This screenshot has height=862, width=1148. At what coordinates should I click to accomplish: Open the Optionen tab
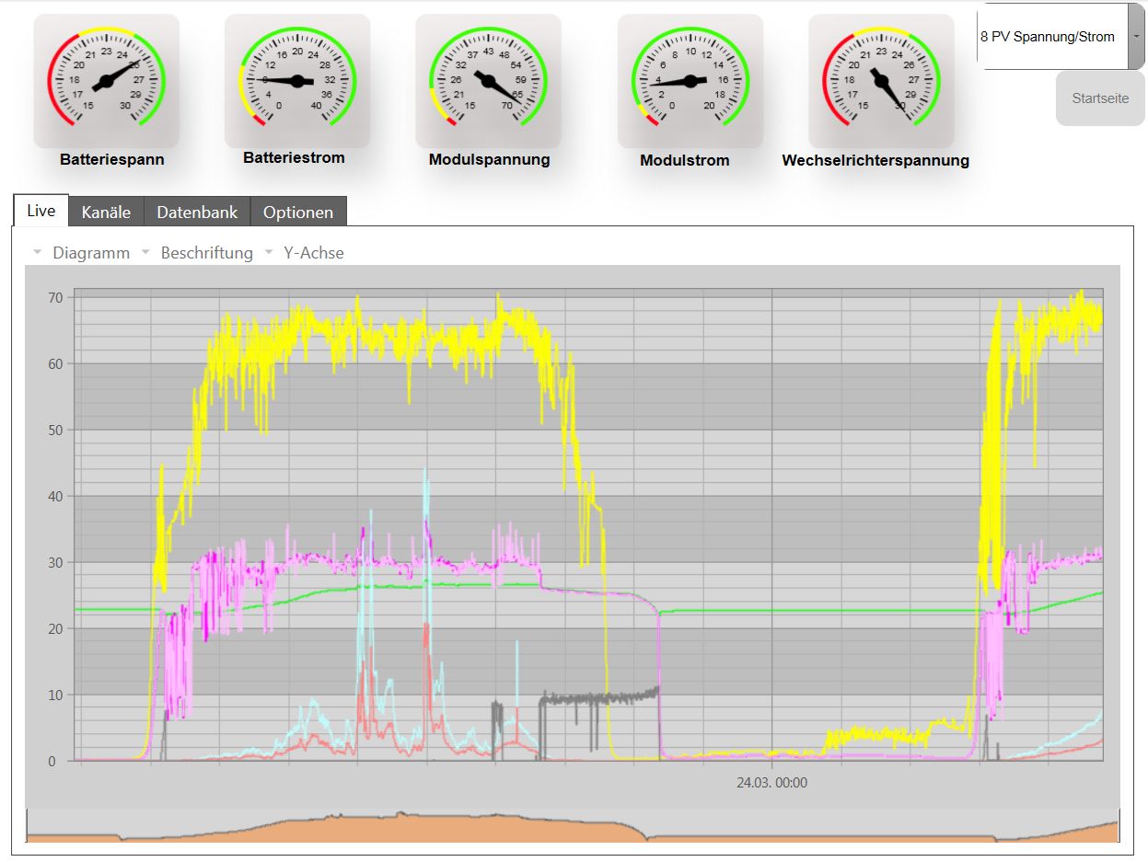pyautogui.click(x=297, y=213)
